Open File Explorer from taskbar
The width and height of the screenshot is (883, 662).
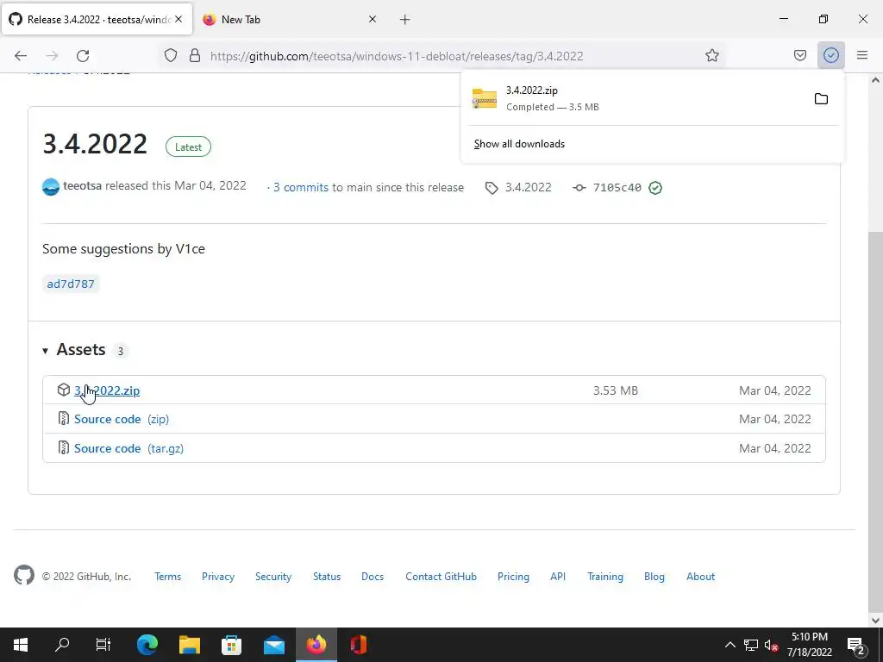point(189,645)
